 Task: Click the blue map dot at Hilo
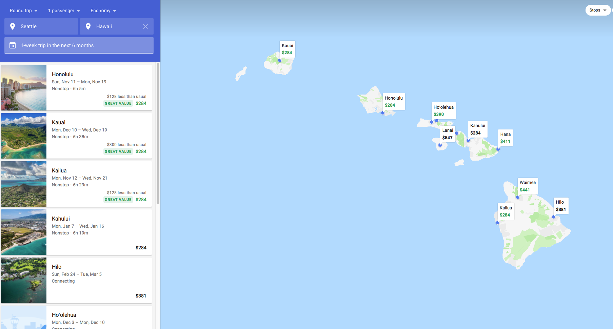pos(554,217)
